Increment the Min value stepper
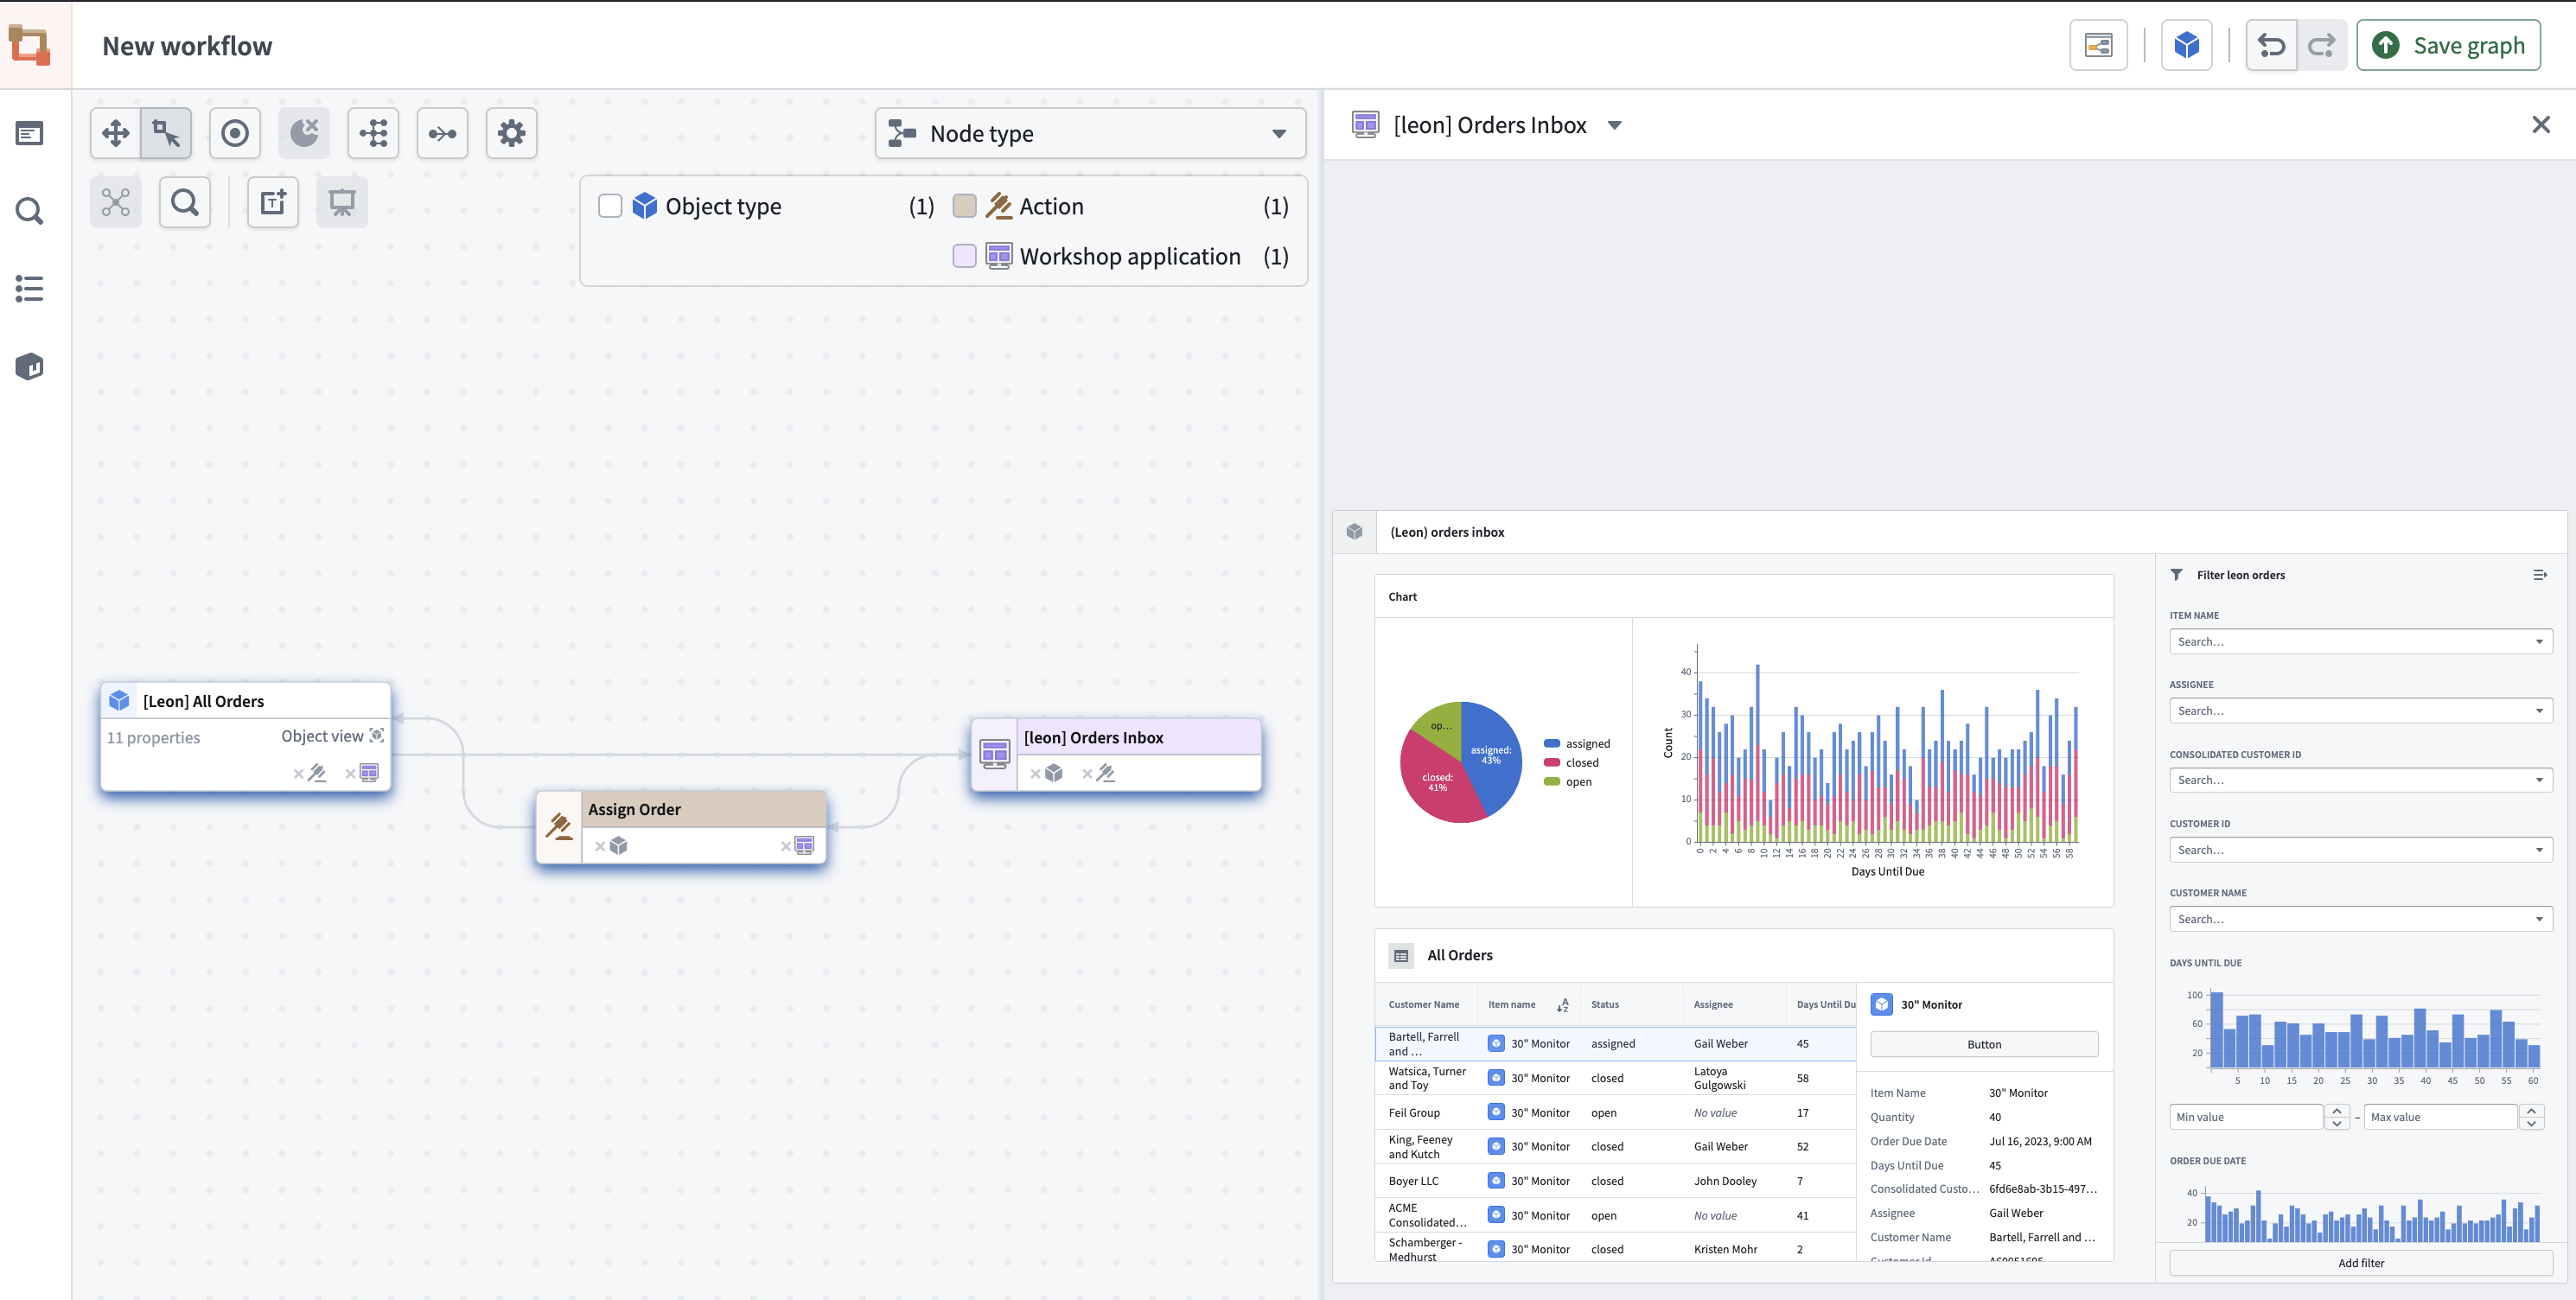2576x1300 pixels. [2337, 1110]
